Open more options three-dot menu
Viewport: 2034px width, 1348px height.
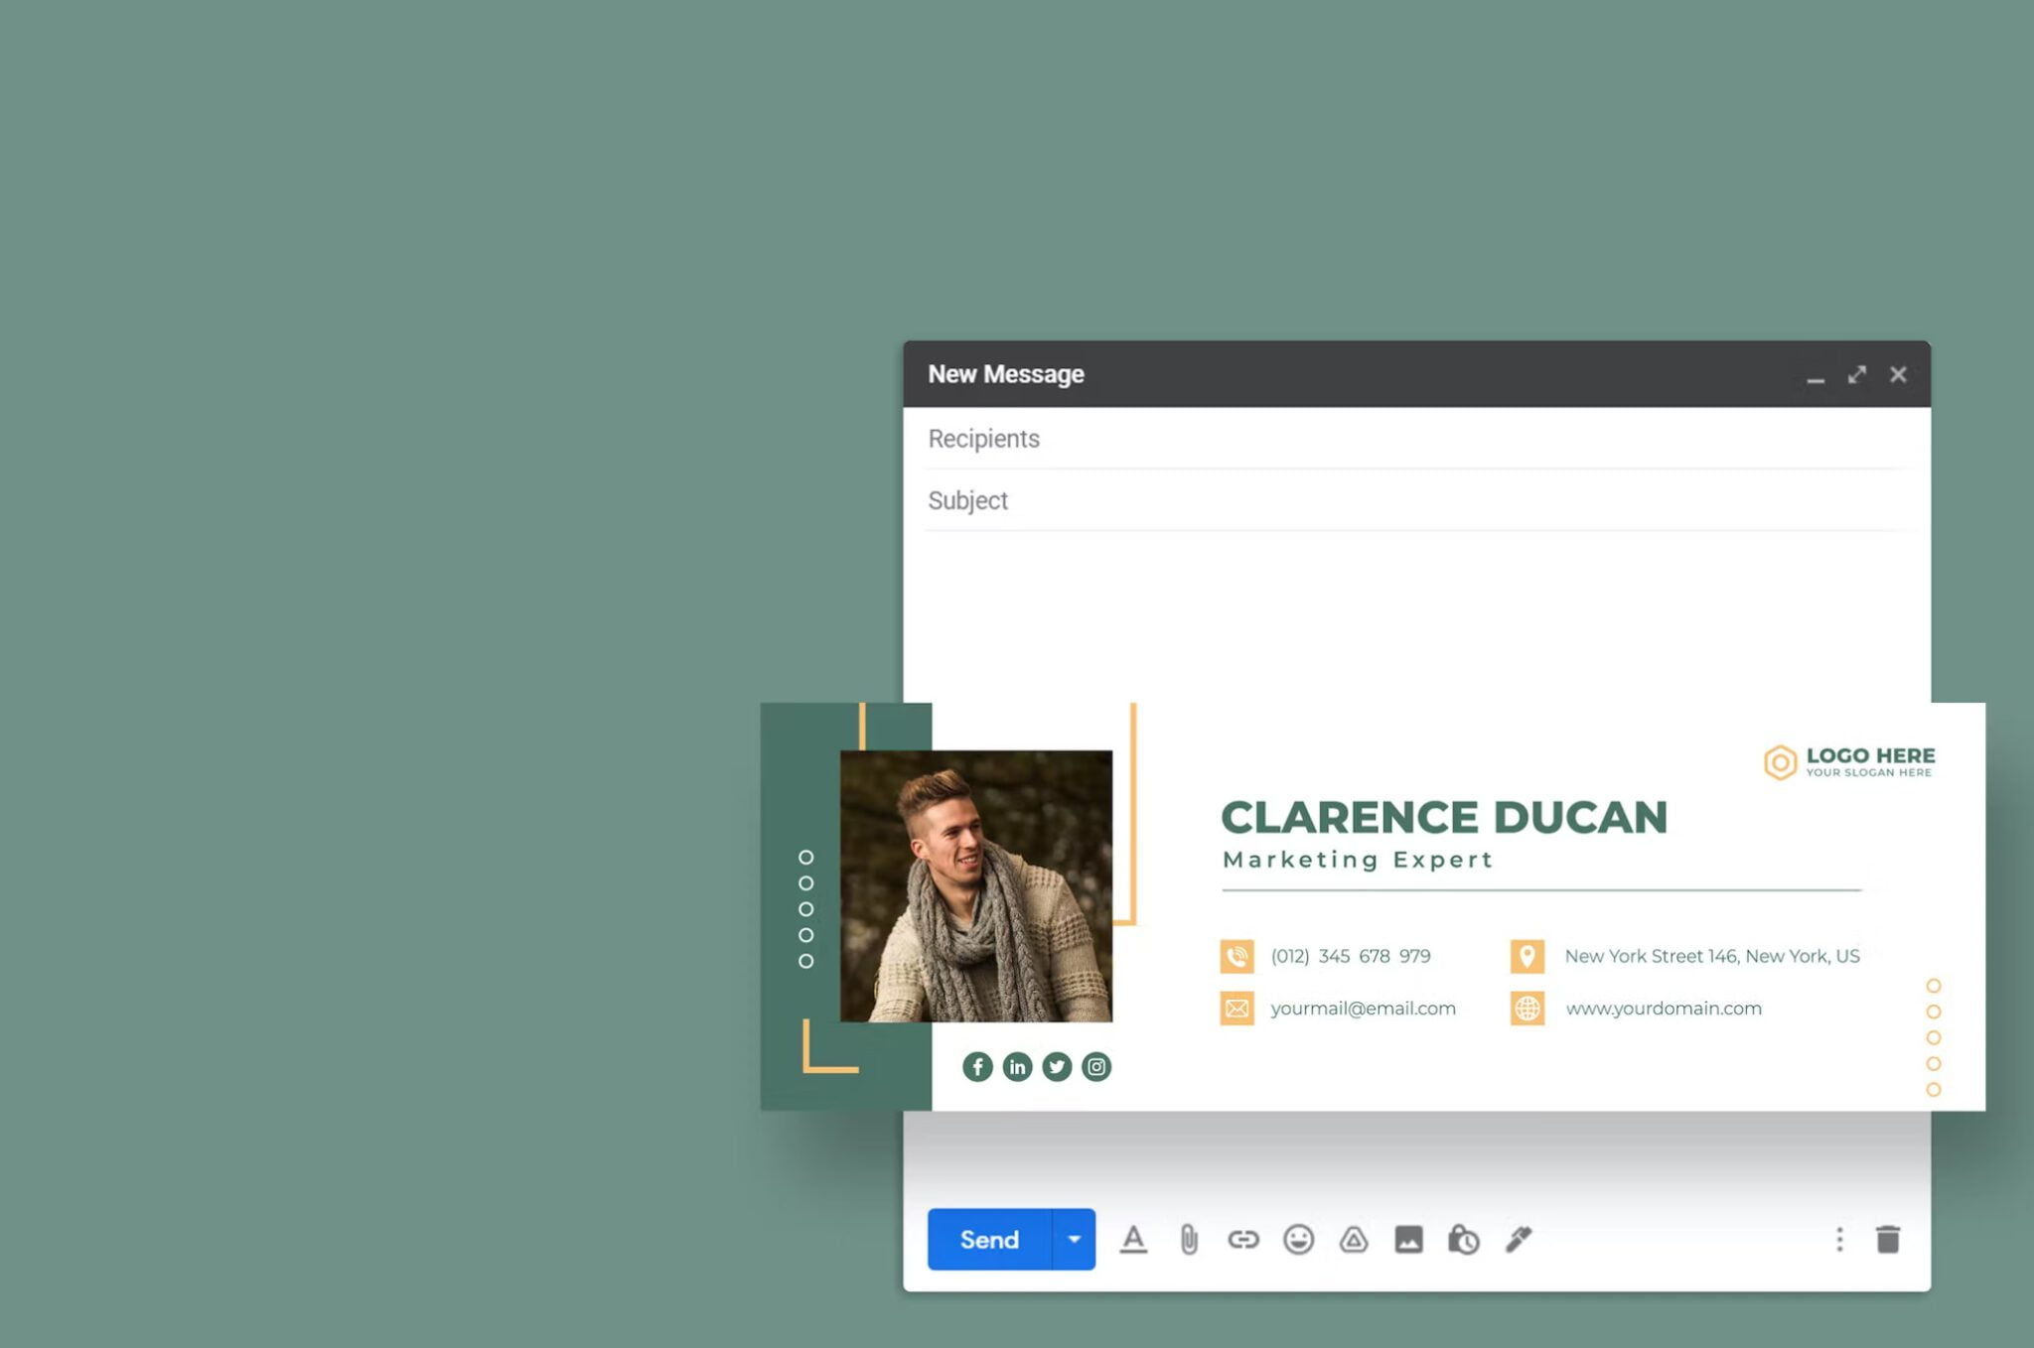point(1839,1239)
